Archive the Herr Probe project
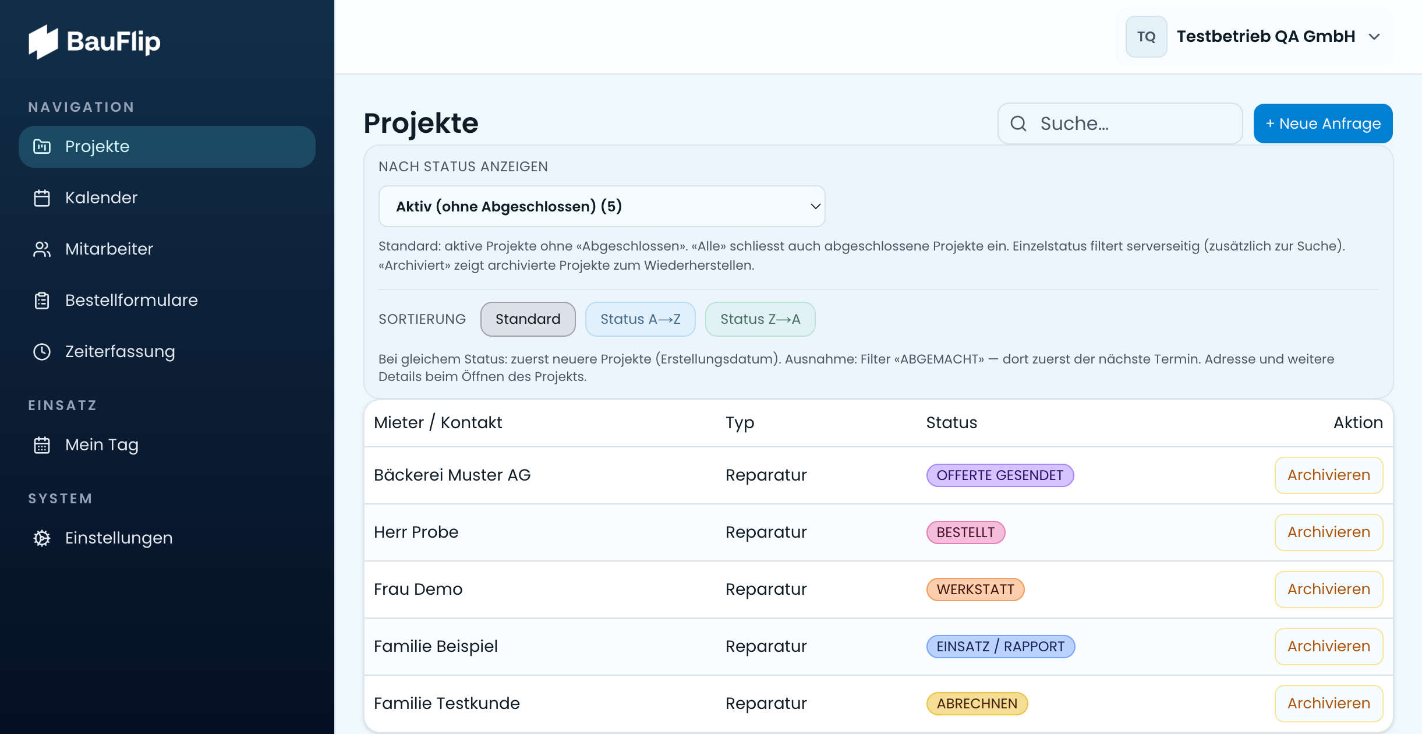 [1328, 532]
